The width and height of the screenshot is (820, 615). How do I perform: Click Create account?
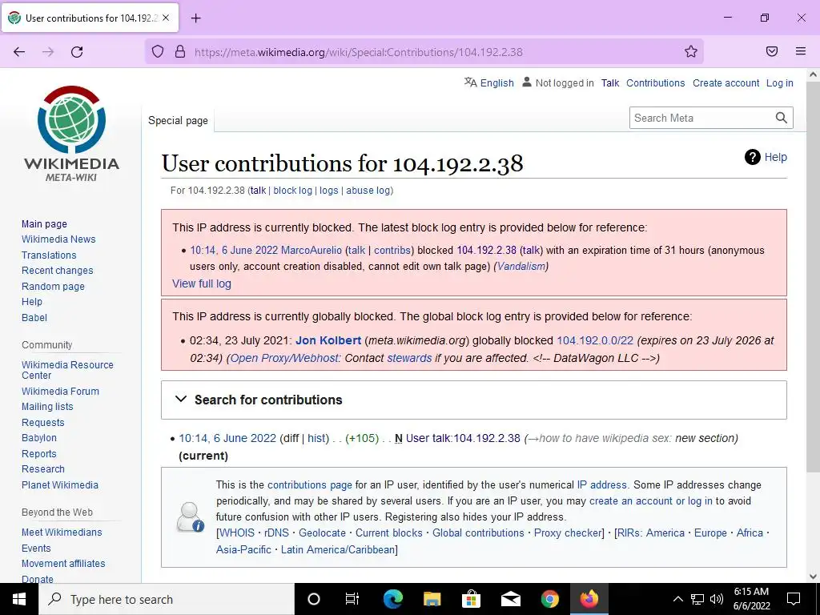(x=726, y=82)
